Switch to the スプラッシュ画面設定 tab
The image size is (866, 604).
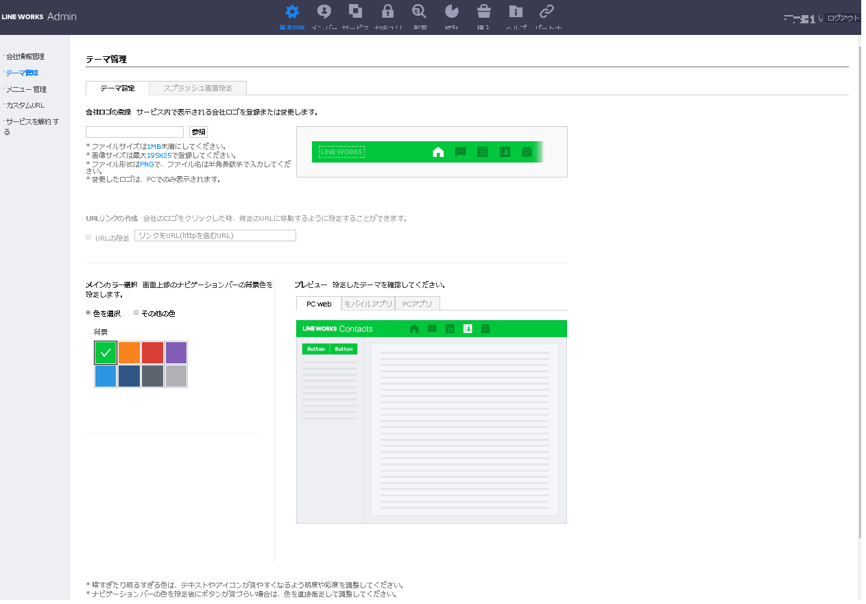coord(197,88)
